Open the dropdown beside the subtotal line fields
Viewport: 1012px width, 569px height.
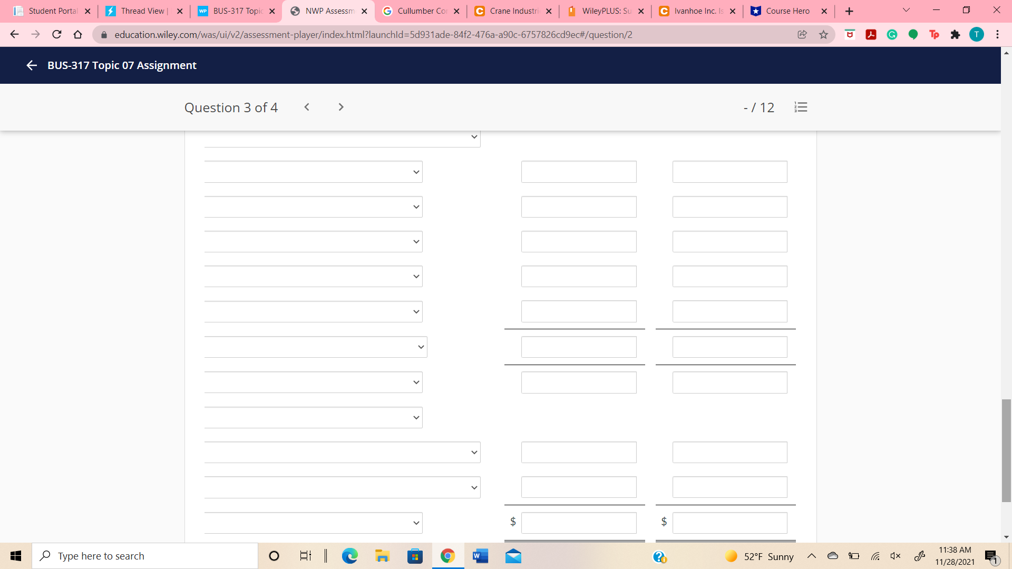click(x=315, y=347)
